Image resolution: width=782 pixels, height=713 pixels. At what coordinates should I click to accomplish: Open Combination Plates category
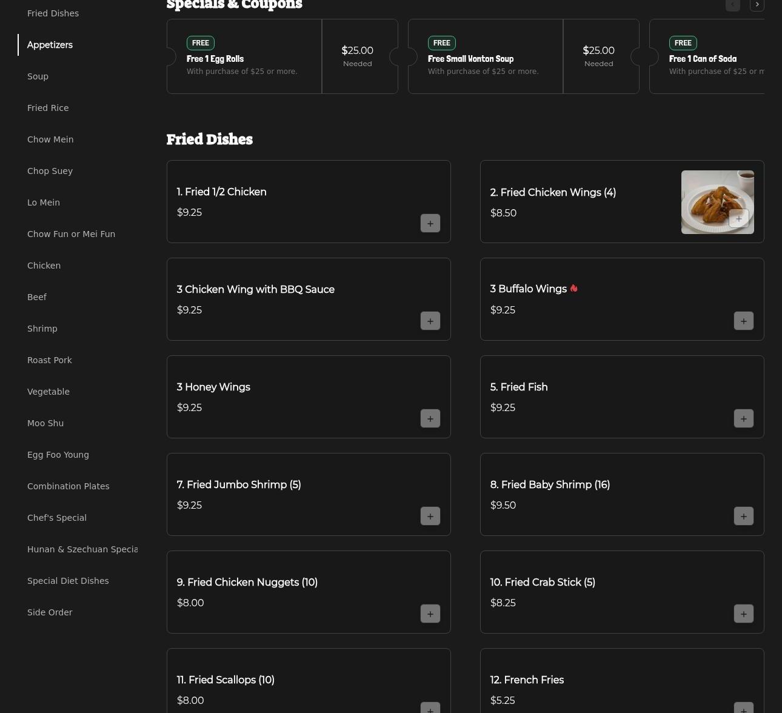tap(69, 486)
